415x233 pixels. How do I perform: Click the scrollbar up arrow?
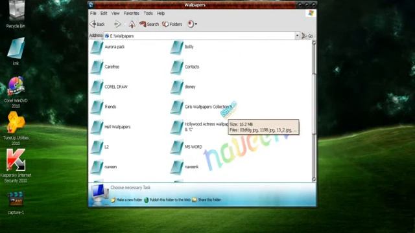pos(314,43)
